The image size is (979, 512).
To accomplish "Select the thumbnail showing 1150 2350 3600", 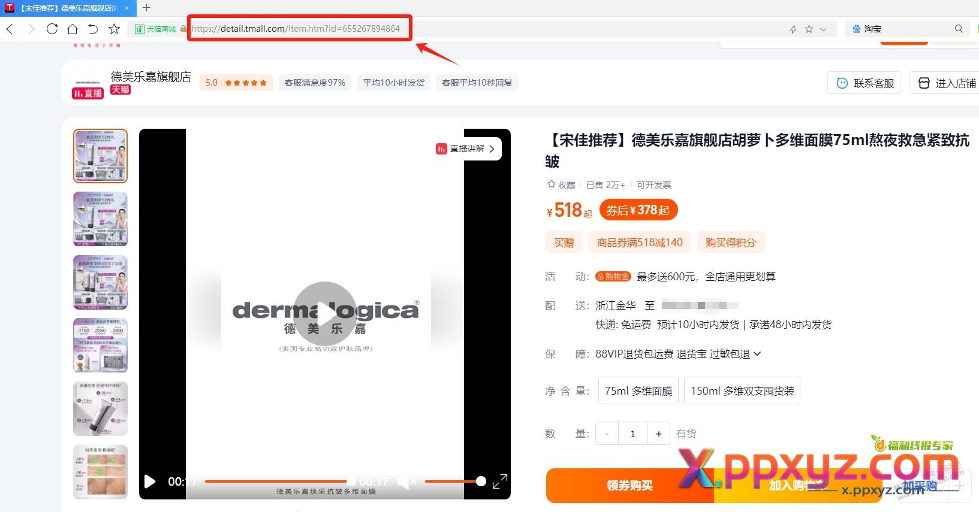I will [100, 346].
